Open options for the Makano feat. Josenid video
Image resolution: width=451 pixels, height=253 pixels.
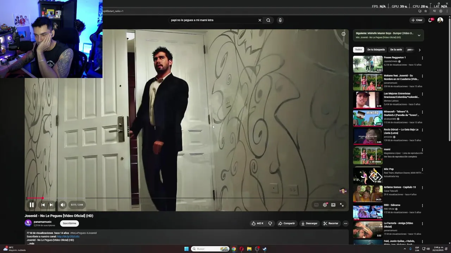coord(422,76)
